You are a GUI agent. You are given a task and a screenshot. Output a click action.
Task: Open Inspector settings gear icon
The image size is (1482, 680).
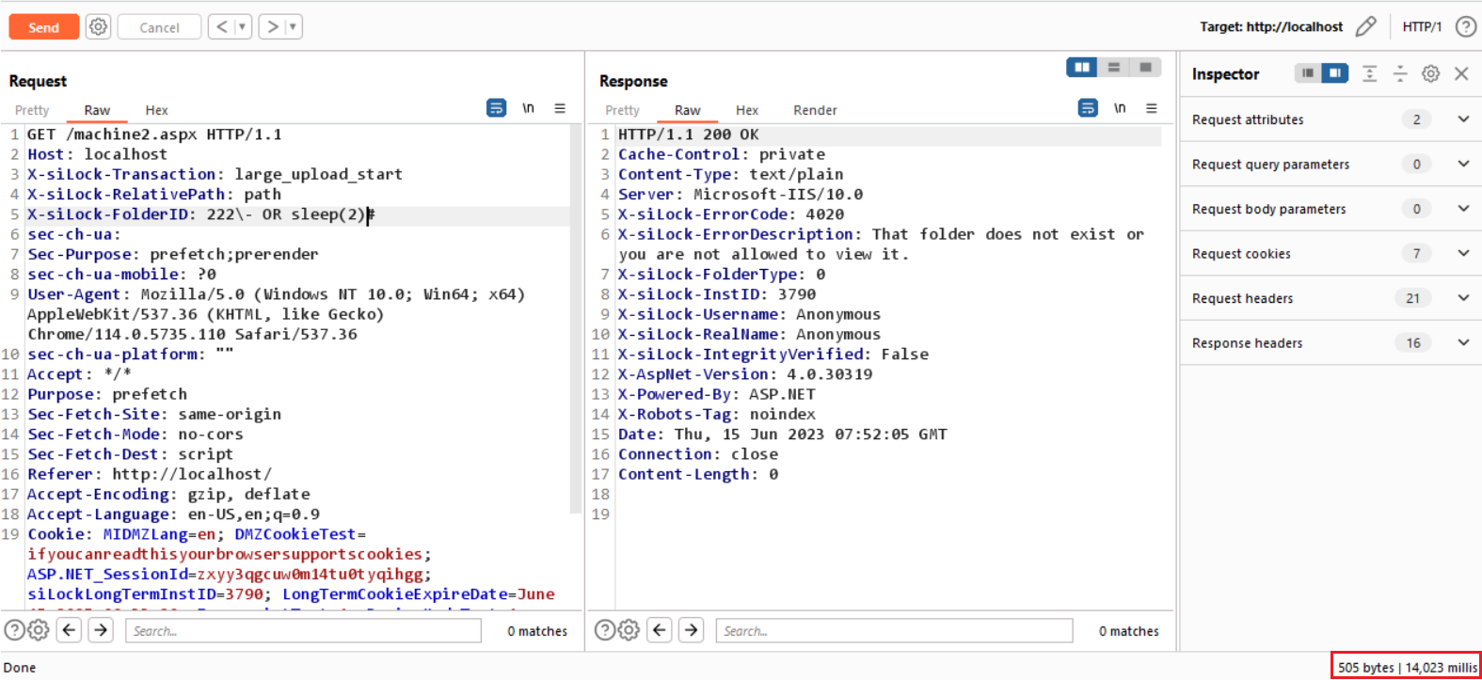coord(1430,73)
